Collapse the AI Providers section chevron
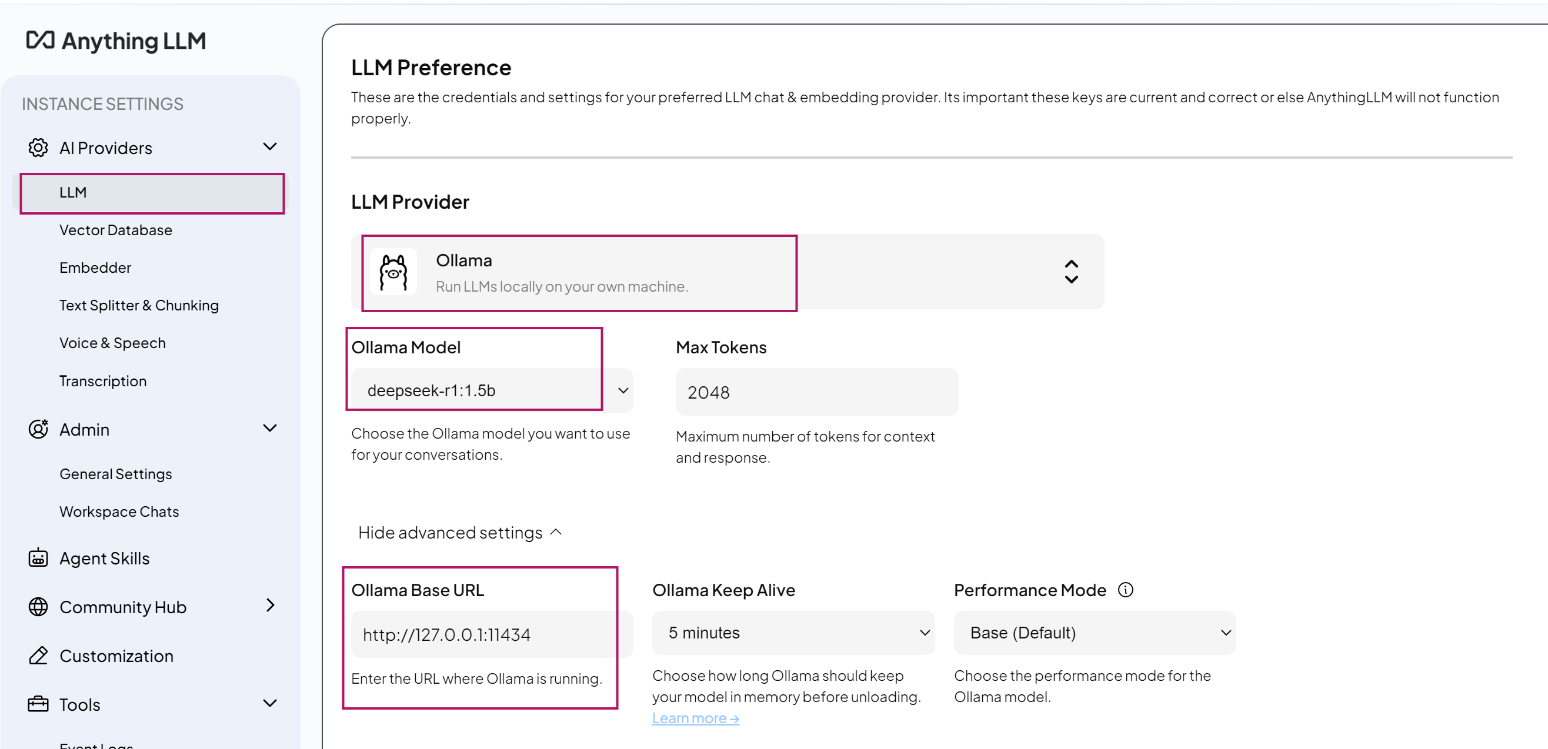The width and height of the screenshot is (1548, 749). click(270, 146)
